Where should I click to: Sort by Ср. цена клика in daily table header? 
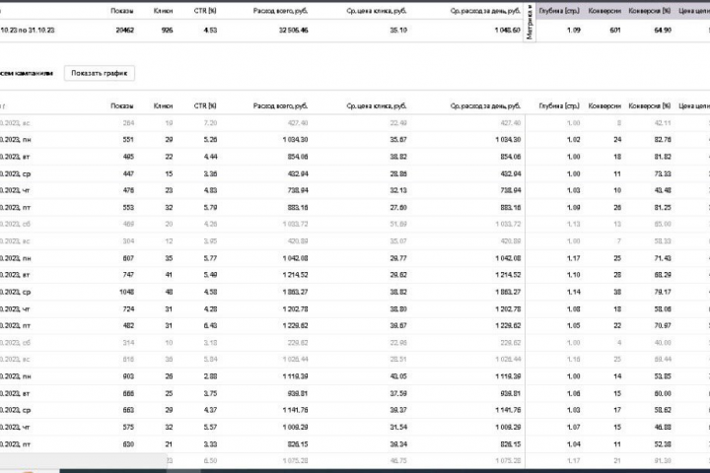377,105
